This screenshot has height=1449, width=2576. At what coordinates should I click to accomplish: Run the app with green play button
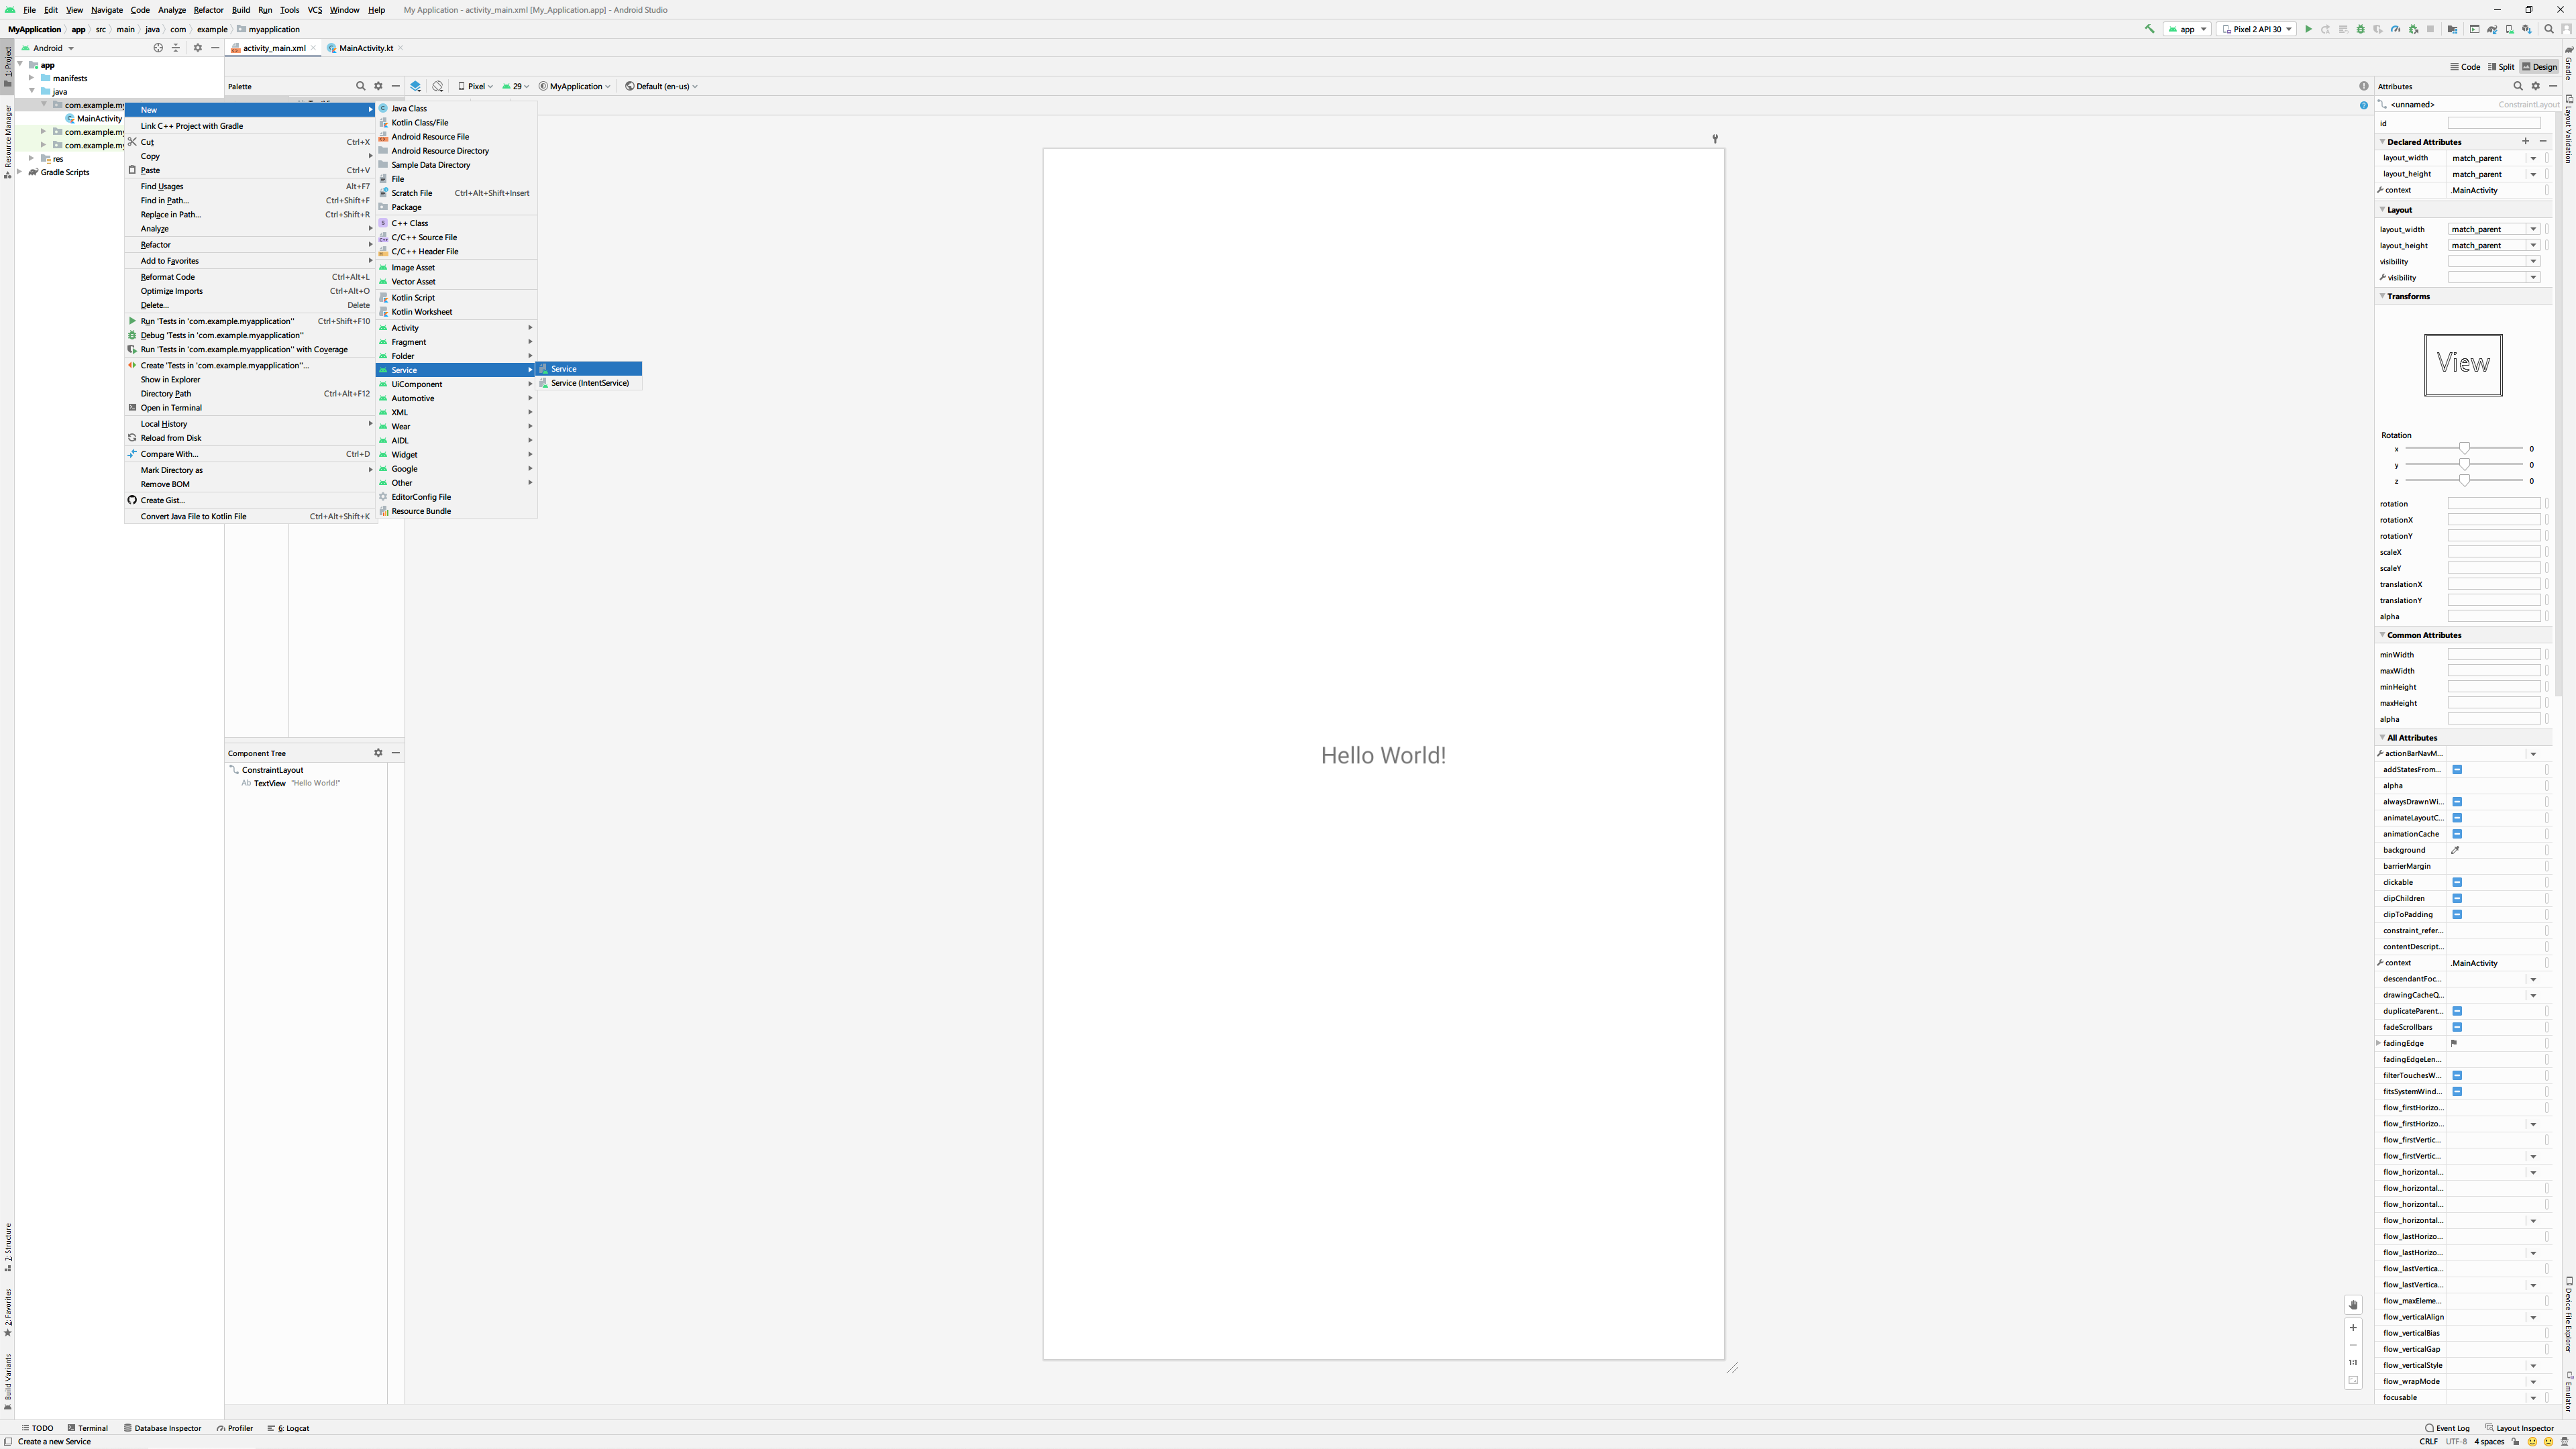coord(2308,29)
